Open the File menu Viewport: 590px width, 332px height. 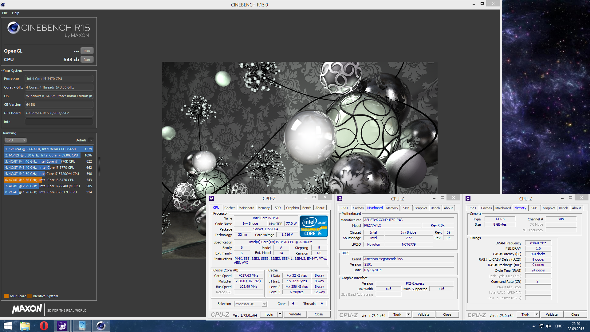pyautogui.click(x=5, y=13)
